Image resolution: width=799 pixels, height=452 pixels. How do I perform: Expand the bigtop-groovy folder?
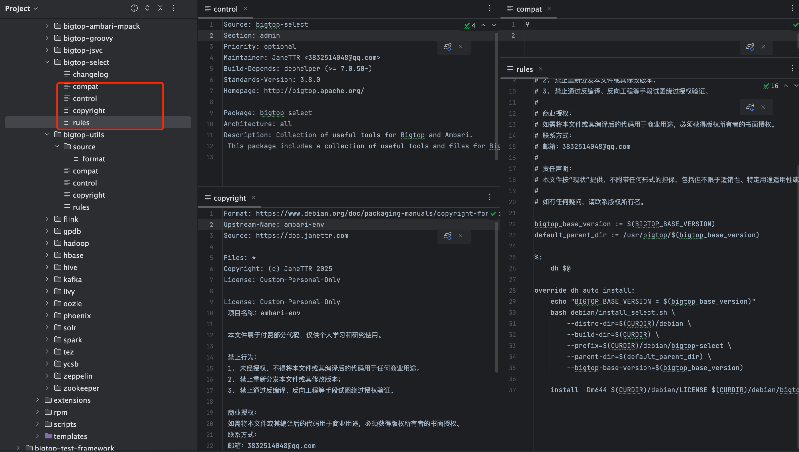47,38
